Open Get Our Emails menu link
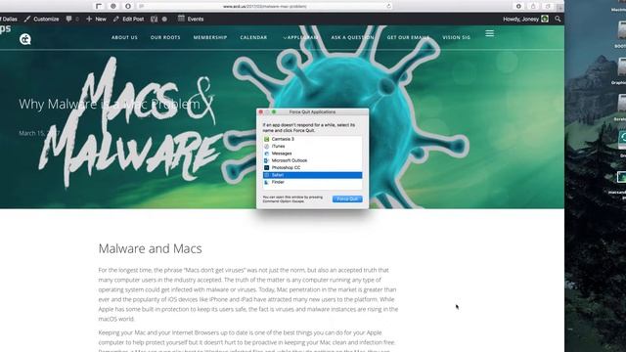Viewport: 626px width, 352px height. tap(408, 37)
